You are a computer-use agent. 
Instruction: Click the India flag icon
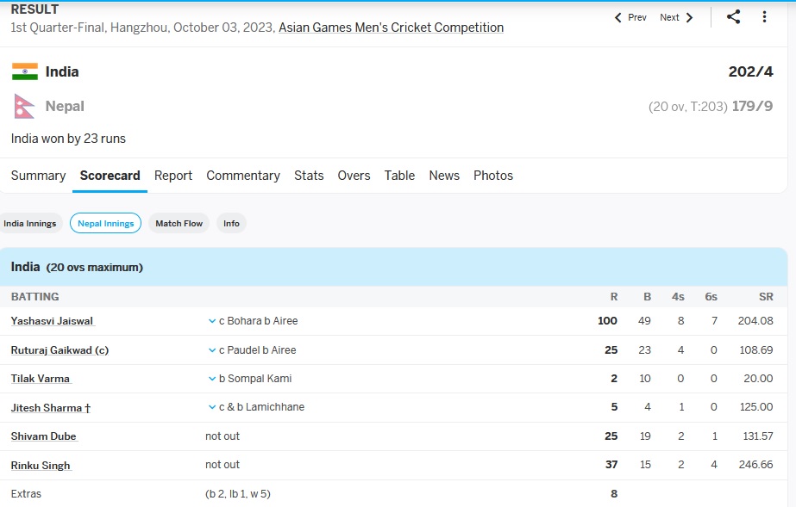click(x=25, y=71)
